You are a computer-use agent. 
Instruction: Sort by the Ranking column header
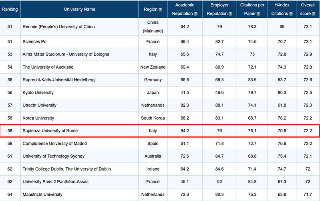[10, 9]
